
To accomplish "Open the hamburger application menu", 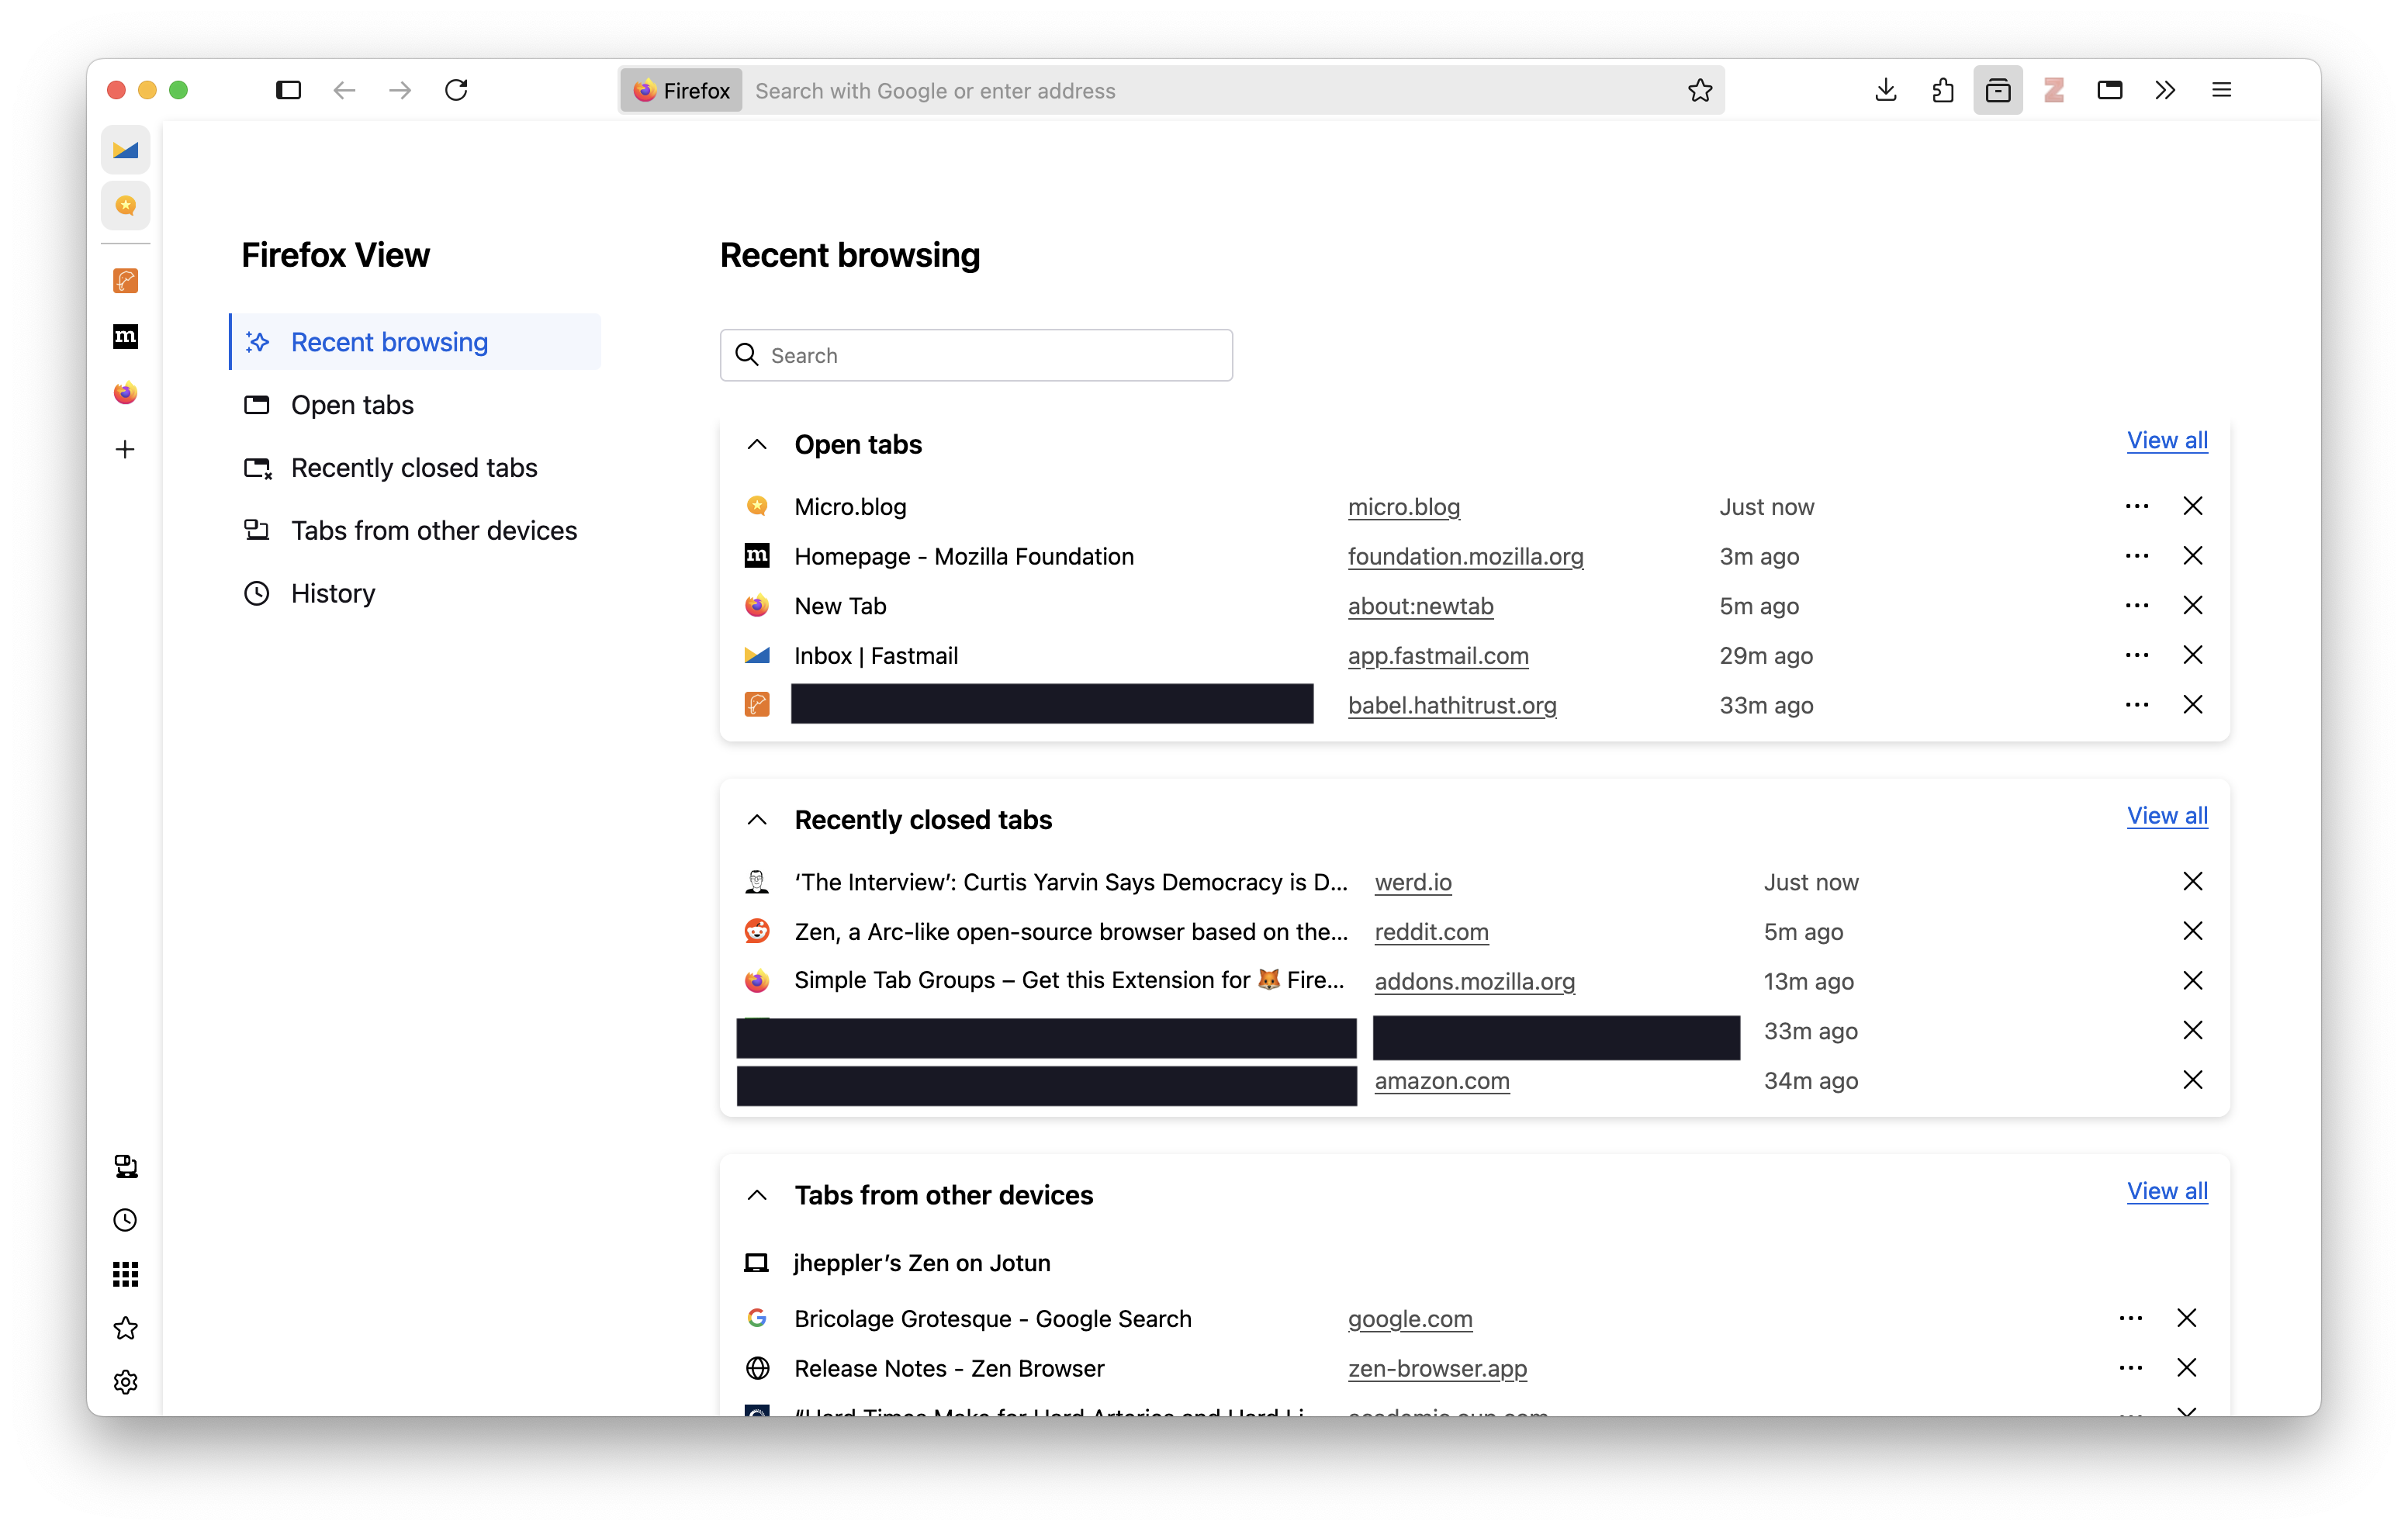I will point(2222,90).
